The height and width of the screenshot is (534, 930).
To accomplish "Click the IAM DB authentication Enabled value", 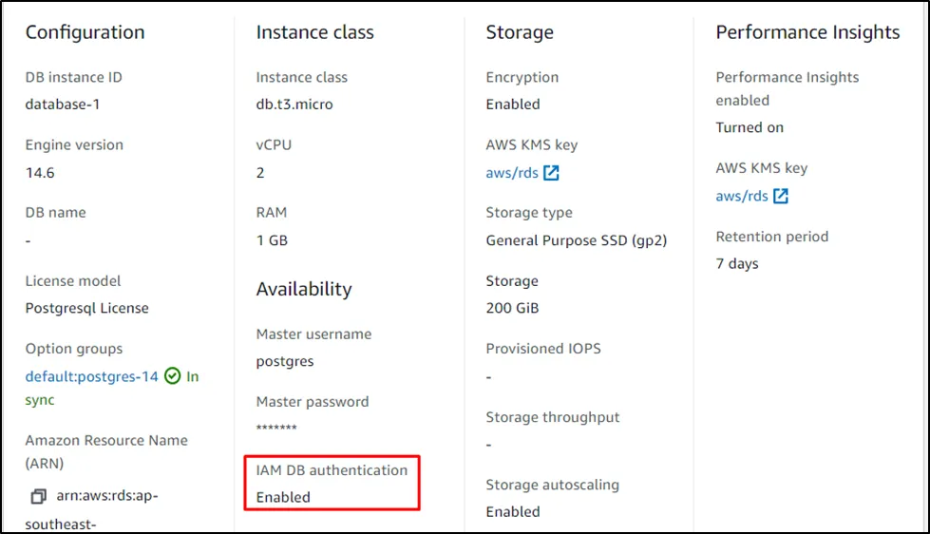I will (283, 497).
